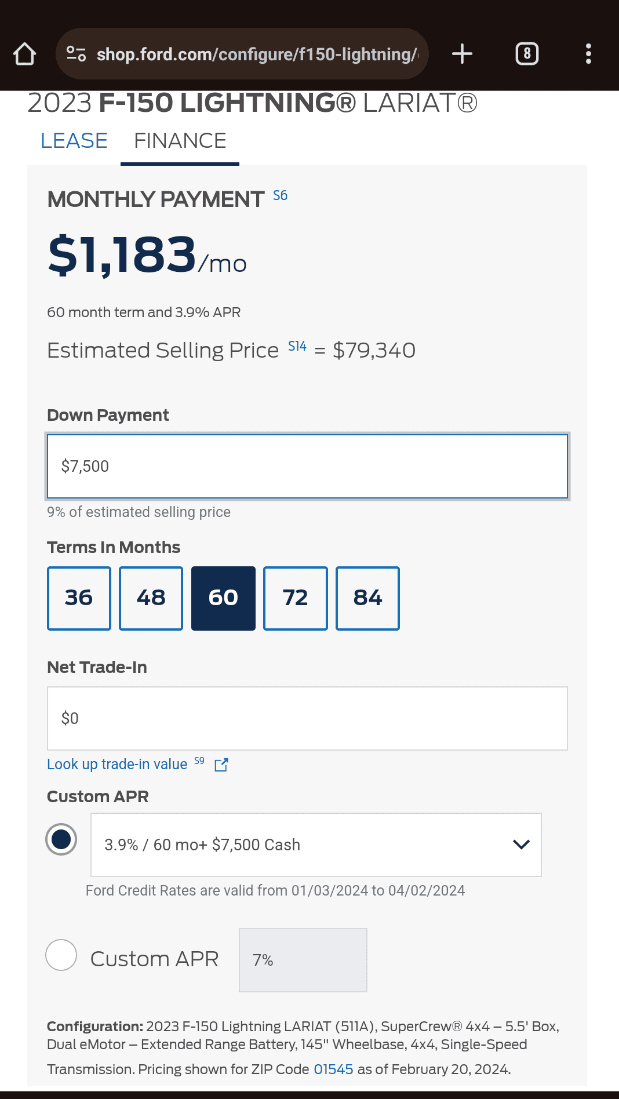
Task: Click the Net Trade-In amount field
Action: click(x=307, y=718)
